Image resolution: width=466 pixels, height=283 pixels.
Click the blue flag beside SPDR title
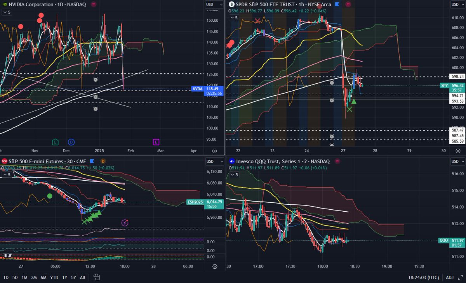pos(337,4)
